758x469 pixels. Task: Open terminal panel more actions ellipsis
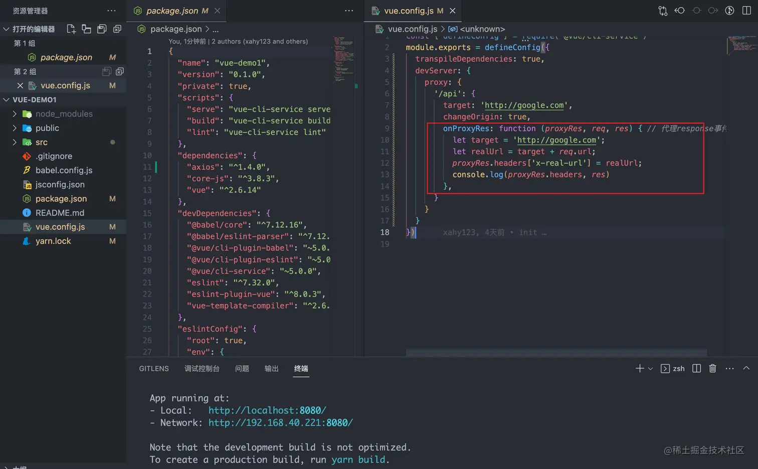(x=729, y=369)
